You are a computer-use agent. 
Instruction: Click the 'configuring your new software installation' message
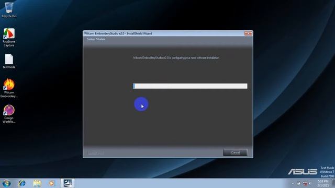[x=176, y=58]
